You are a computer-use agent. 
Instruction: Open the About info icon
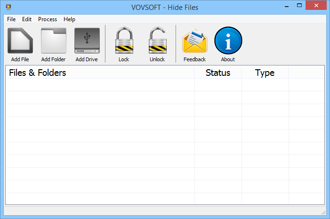coord(228,41)
